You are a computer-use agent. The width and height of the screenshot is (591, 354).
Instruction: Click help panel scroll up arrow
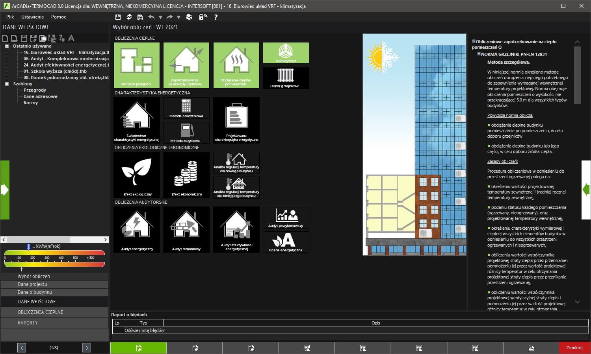click(x=577, y=42)
